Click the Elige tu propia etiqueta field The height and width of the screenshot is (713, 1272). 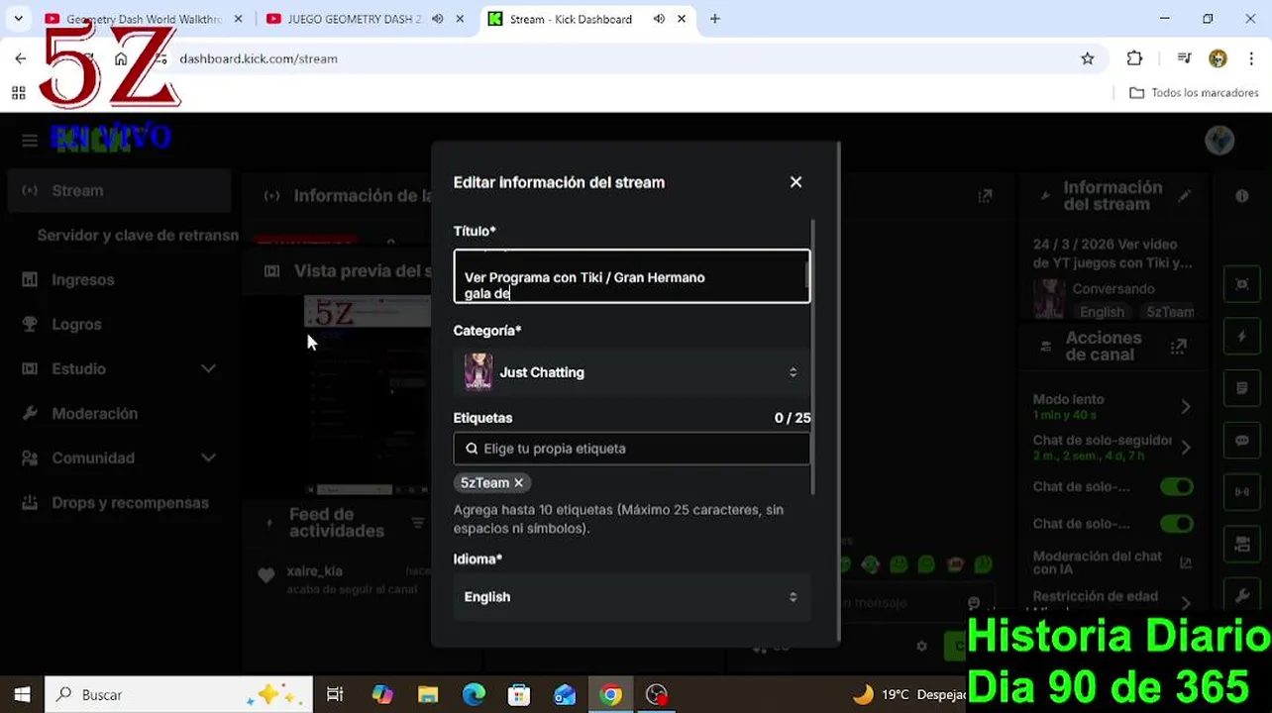point(631,449)
